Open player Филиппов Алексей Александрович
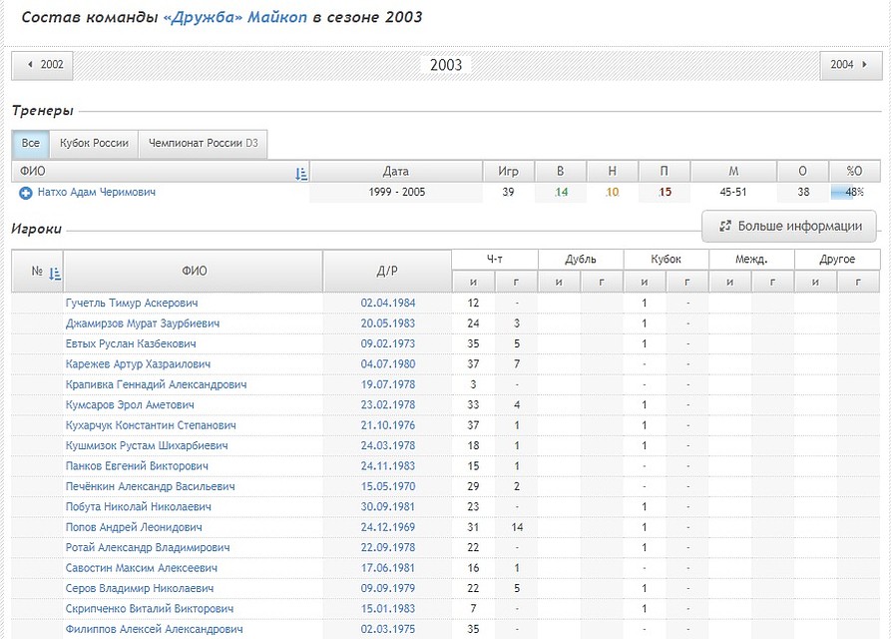This screenshot has width=891, height=639. point(154,630)
